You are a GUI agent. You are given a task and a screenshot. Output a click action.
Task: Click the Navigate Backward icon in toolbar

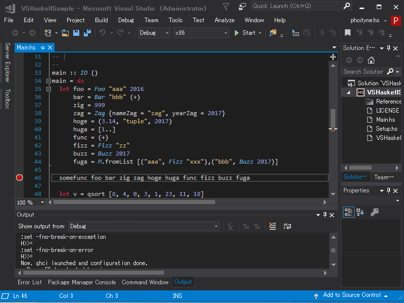point(15,33)
